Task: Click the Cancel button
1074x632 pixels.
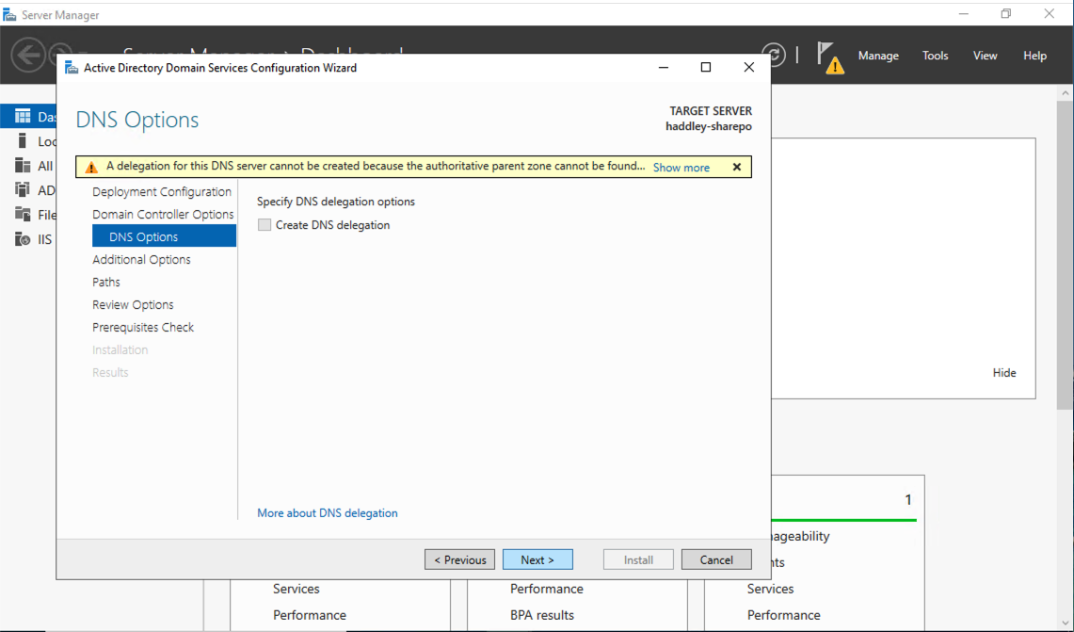Action: tap(716, 560)
